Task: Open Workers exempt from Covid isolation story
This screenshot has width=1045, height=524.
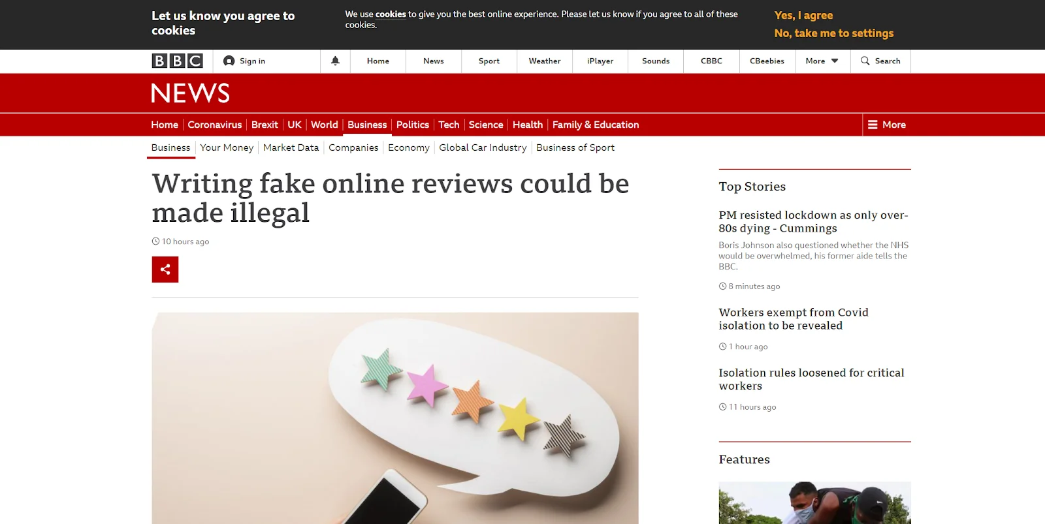Action: tap(794, 318)
